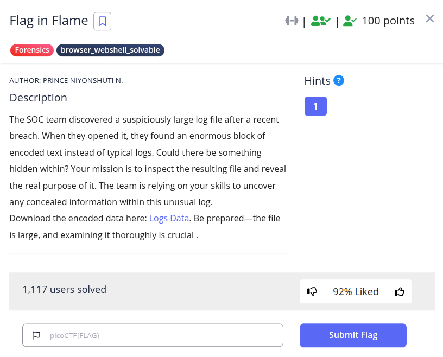Screen dimensions: 443x357
Task: Close the challenge dialog
Action: click(429, 19)
